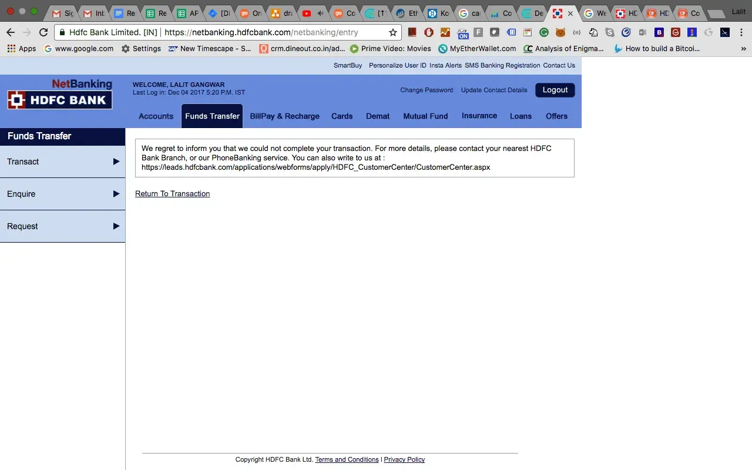The image size is (752, 470).
Task: Reload the page with the refresh icon
Action: pyautogui.click(x=43, y=32)
